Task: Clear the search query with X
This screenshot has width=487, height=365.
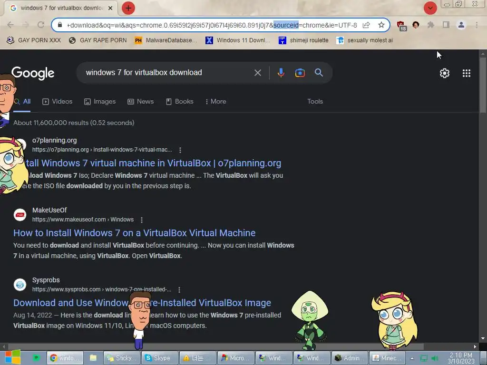Action: click(x=257, y=73)
